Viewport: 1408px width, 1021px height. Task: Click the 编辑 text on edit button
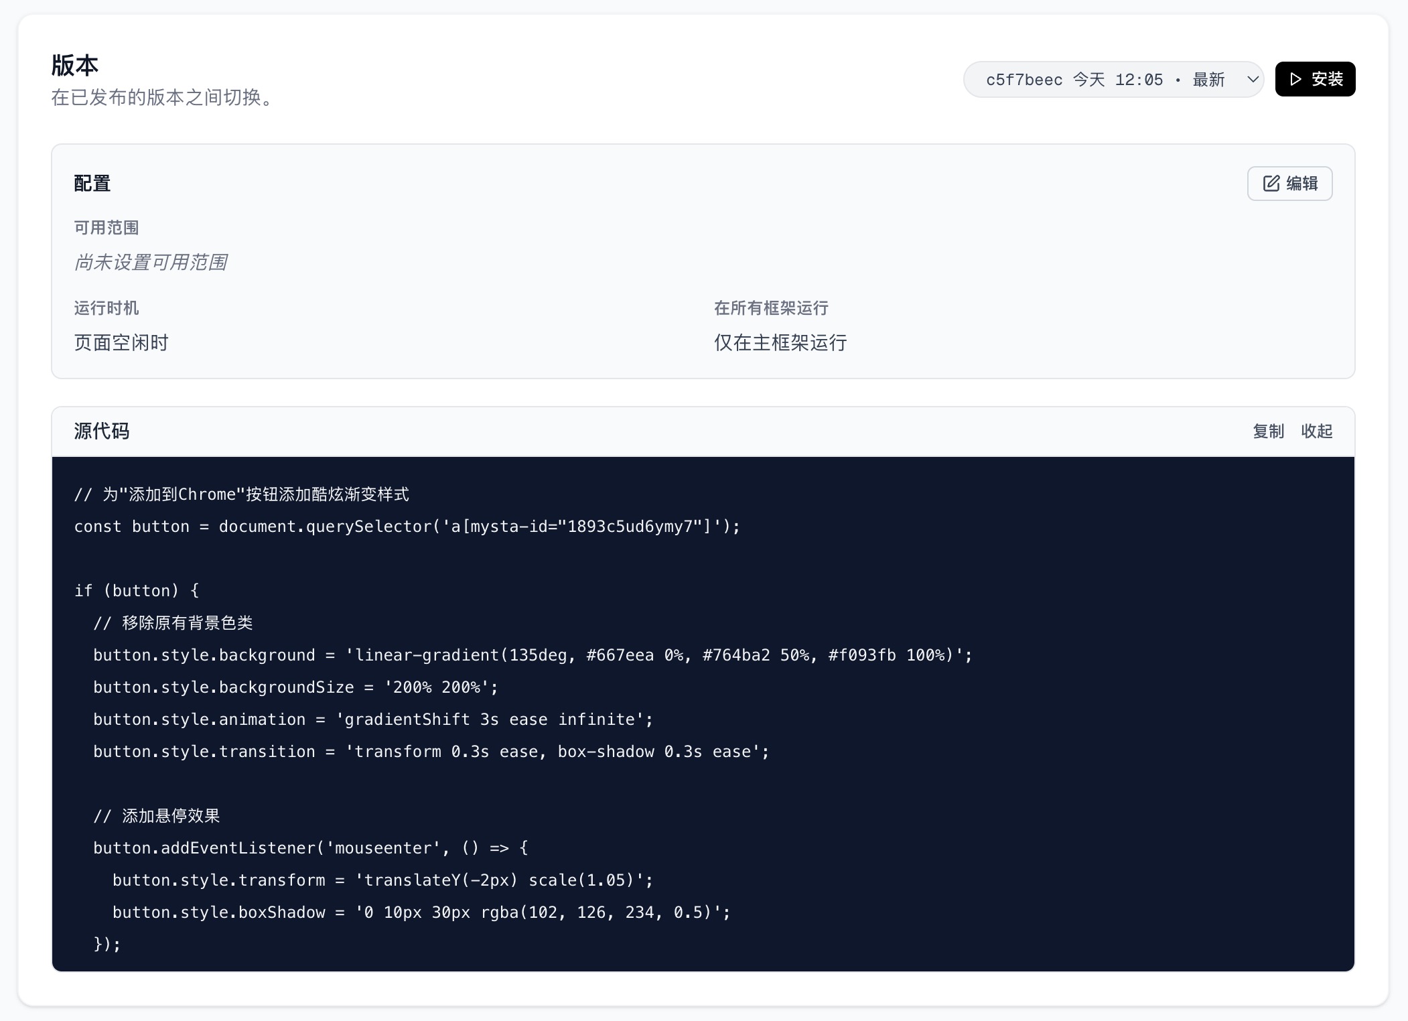1301,184
